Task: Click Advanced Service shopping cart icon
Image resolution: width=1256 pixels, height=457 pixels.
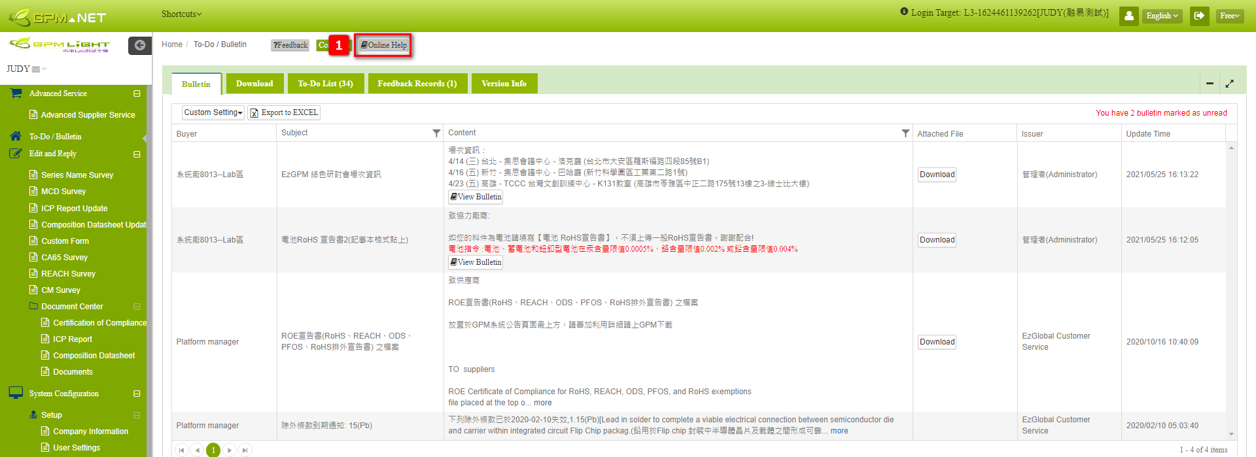Action: [x=16, y=93]
